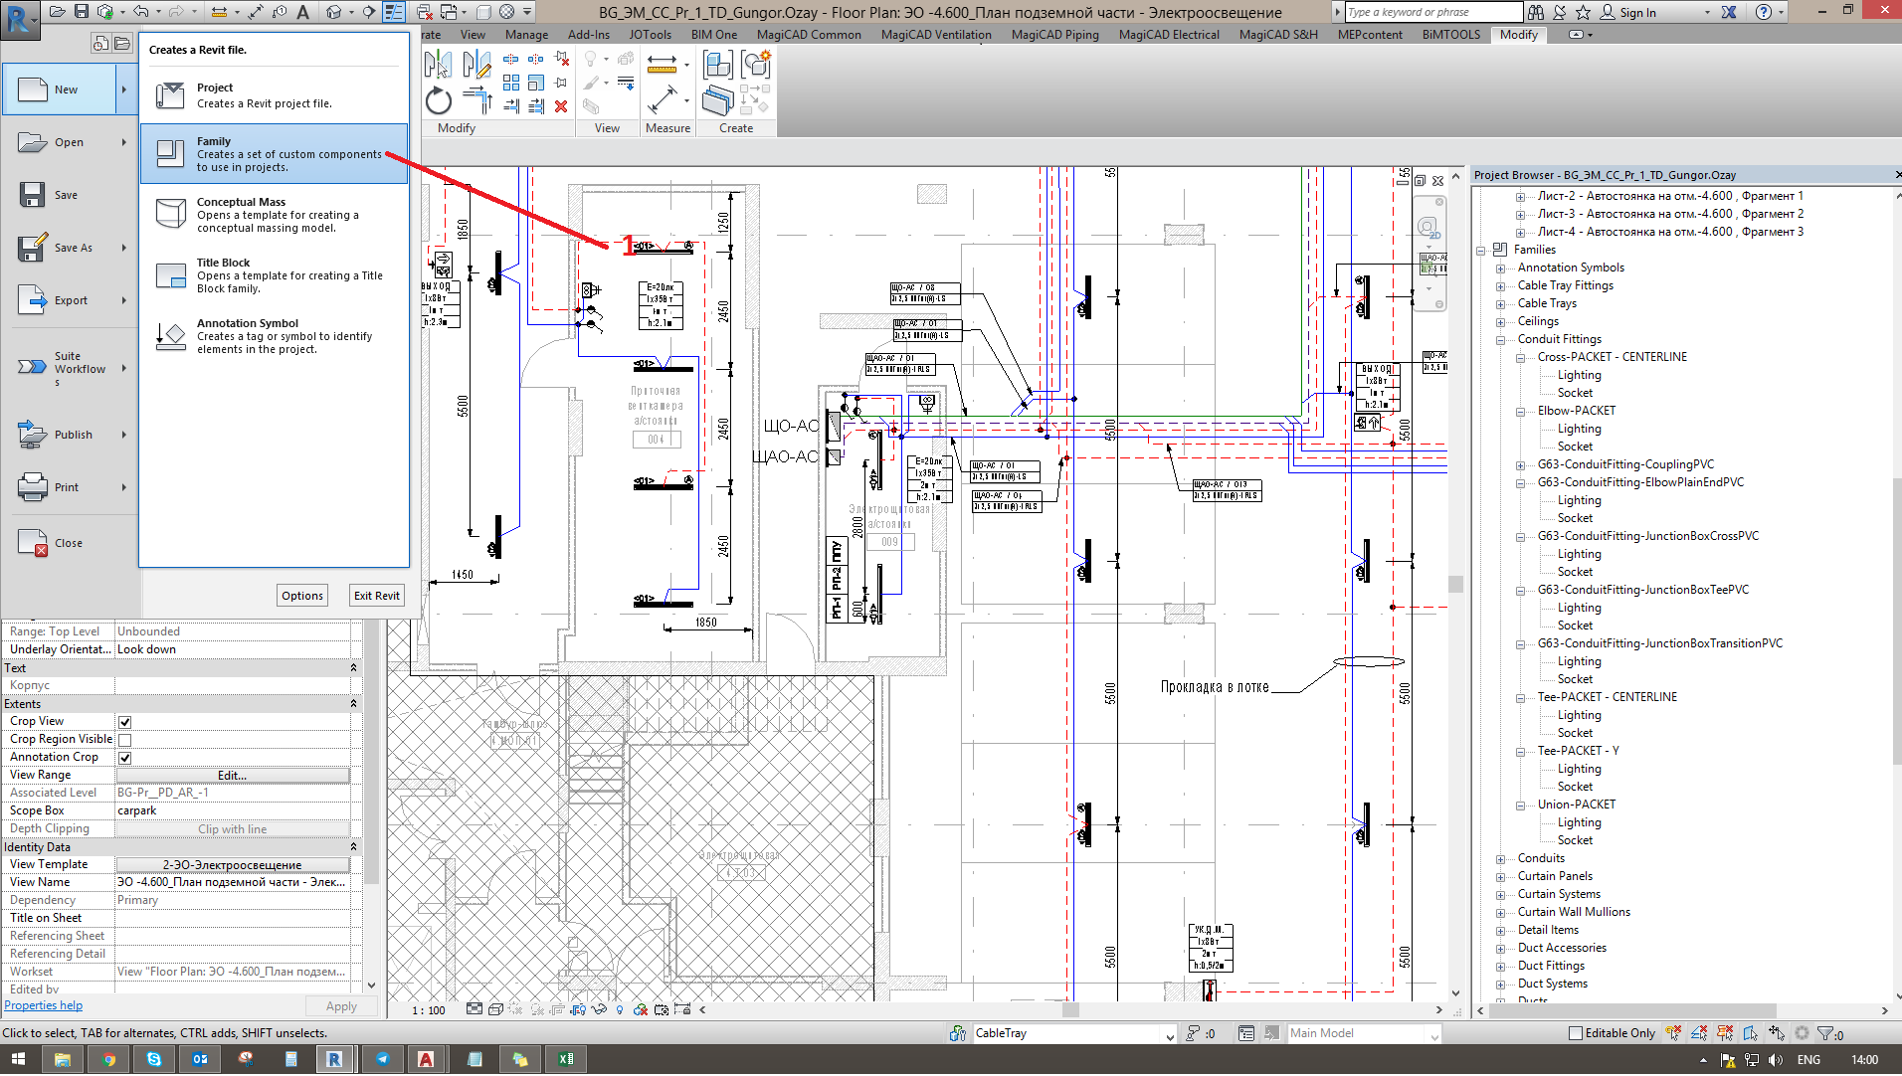Viewport: 1902px width, 1076px height.
Task: Click the keyword search field at top right
Action: click(1432, 11)
